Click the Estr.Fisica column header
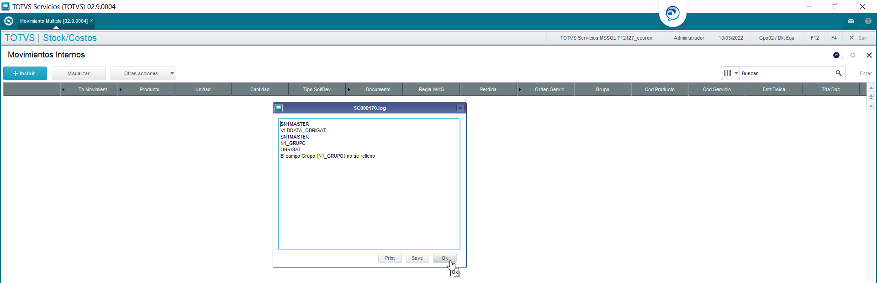The image size is (877, 283). (774, 89)
